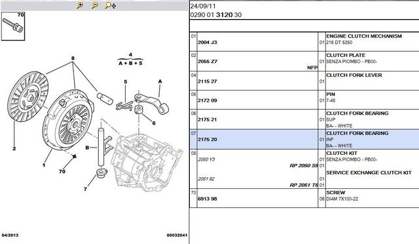
Task: Select highlighted part number 2175 20
Action: pos(208,139)
